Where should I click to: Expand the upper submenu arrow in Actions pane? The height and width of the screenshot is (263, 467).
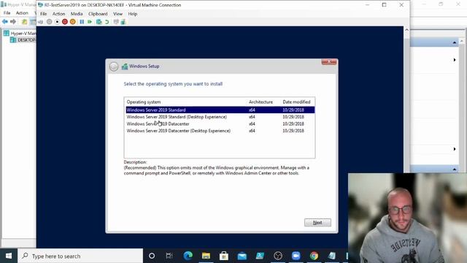point(455,60)
